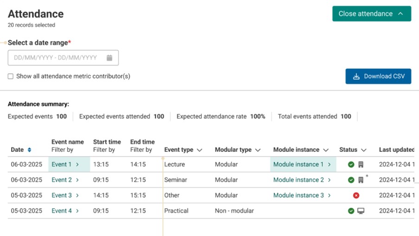This screenshot has height=236, width=419.
Task: Click building icon in Event 2 status
Action: [361, 180]
